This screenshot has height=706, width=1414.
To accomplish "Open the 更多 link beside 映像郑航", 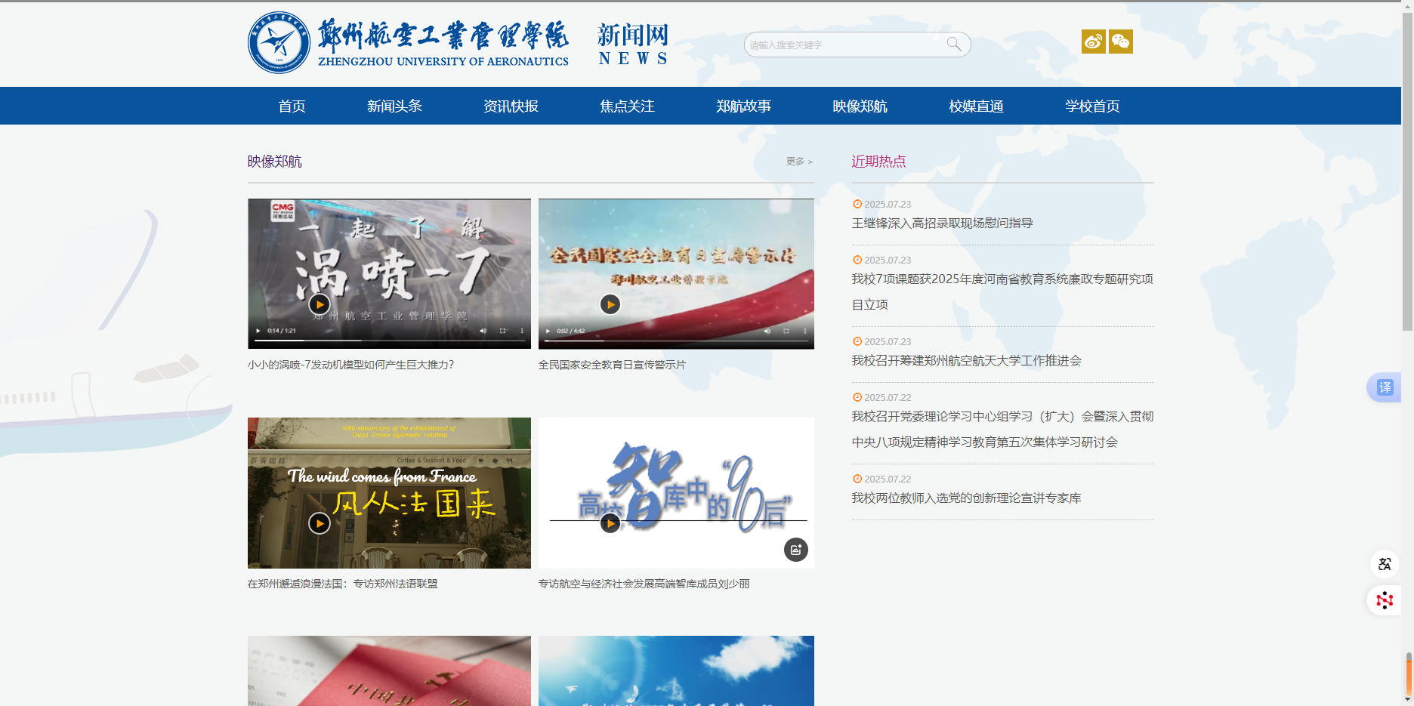I will click(798, 161).
